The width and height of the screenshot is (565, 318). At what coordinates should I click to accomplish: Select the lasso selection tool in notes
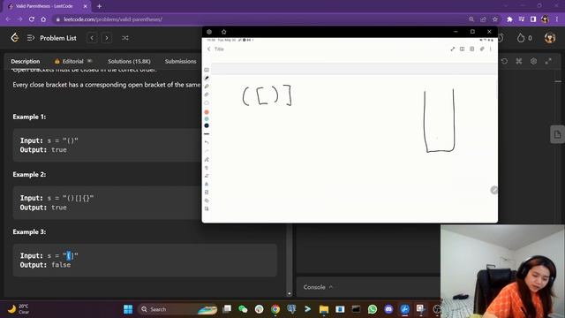207,102
